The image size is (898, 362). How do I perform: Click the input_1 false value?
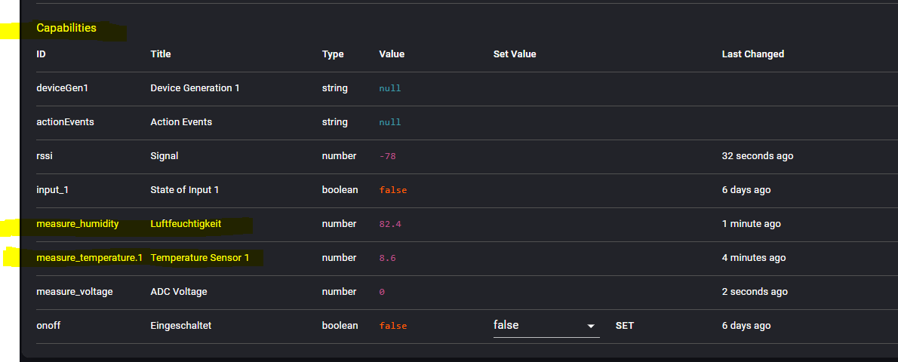392,190
